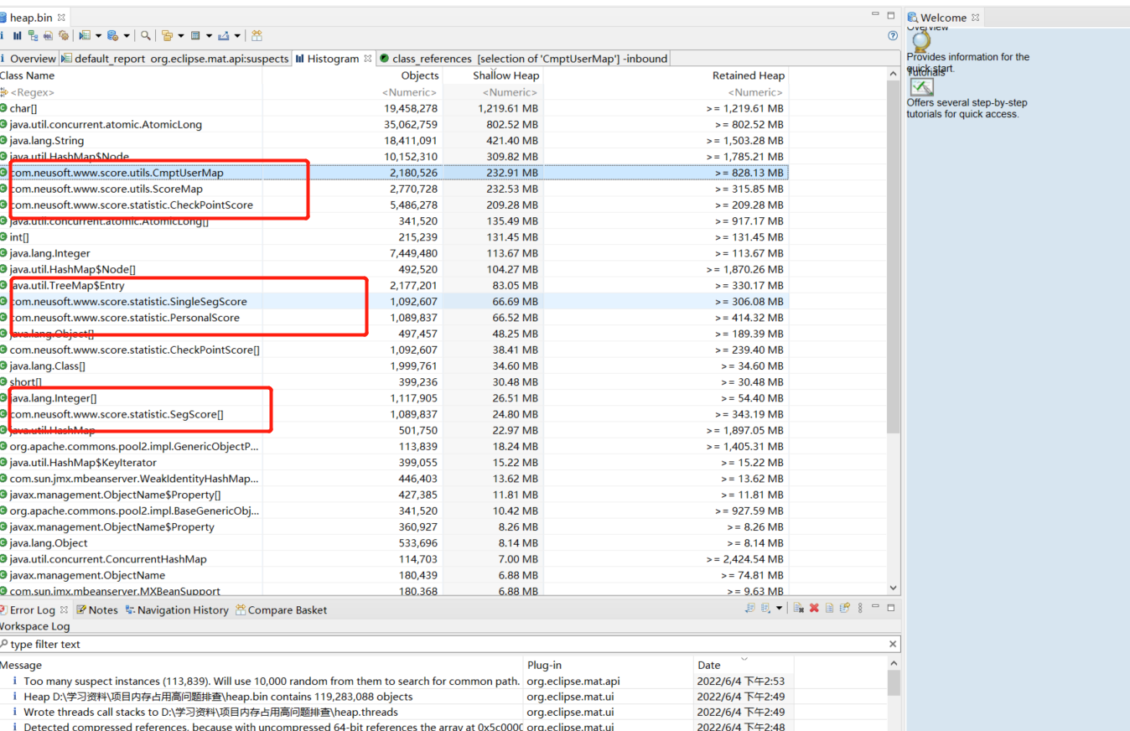Click the Retained Heap Numeric filter field

666,92
